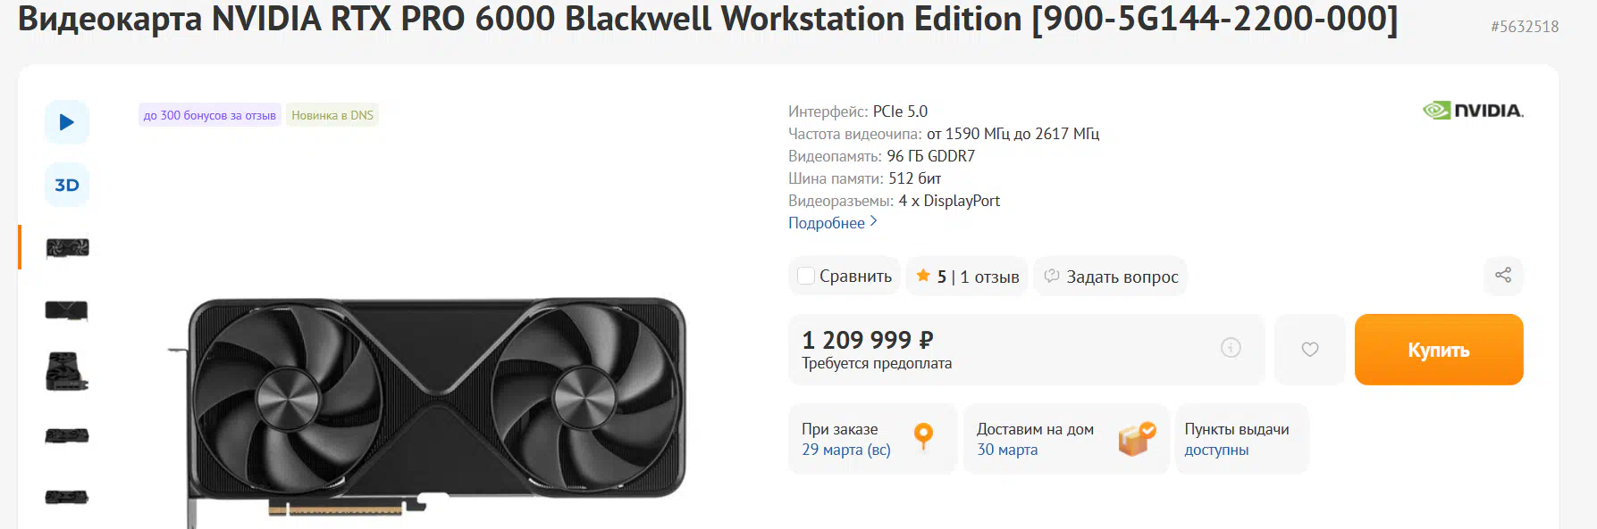
Task: Open the Задать вопрос button
Action: [1111, 277]
